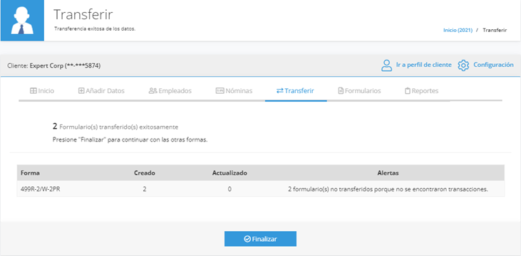Switch to the Reportes tab
Viewport: 521px width, 256px height.
(x=421, y=91)
